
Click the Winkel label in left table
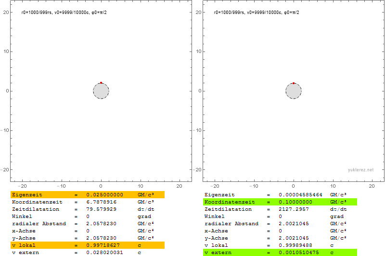pyautogui.click(x=22, y=217)
